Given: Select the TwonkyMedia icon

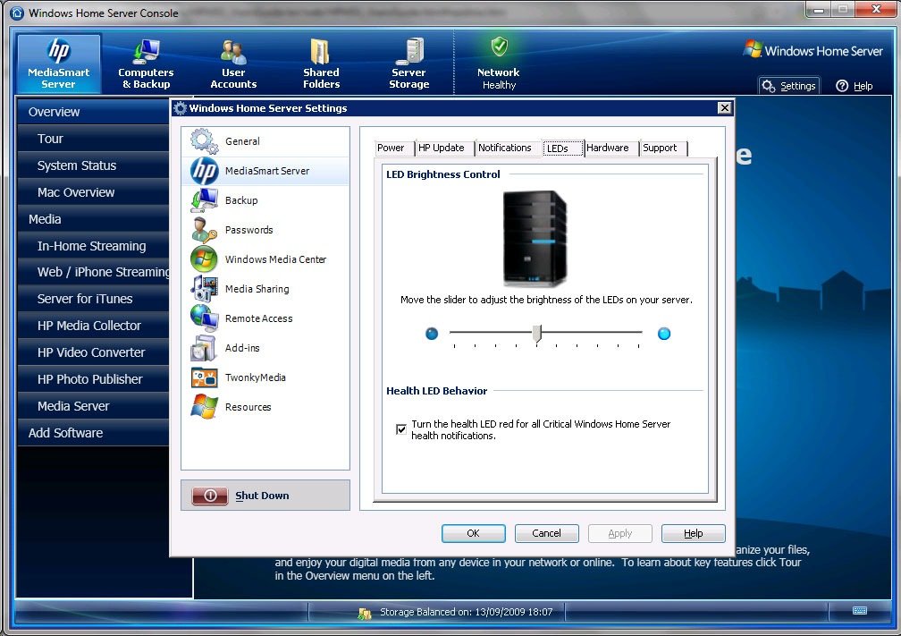Looking at the screenshot, I should click(x=204, y=377).
